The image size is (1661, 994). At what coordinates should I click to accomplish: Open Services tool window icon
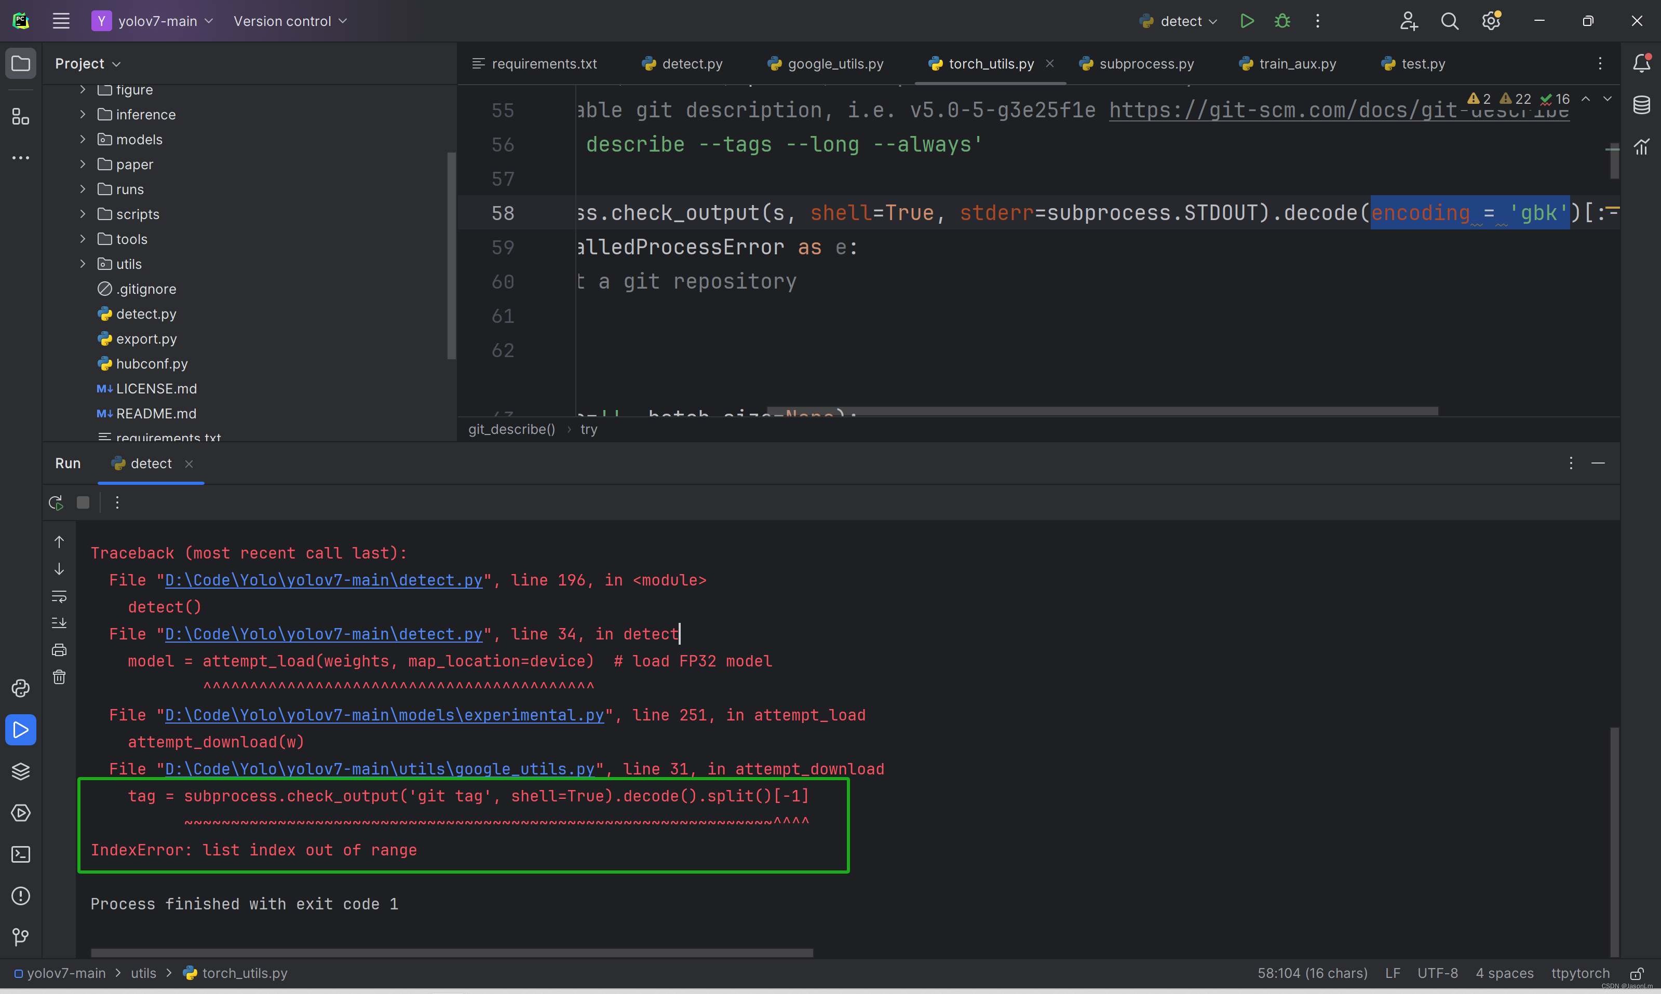21,812
